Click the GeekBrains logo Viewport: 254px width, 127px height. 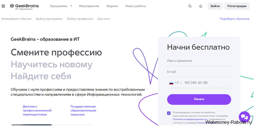[x=24, y=7]
